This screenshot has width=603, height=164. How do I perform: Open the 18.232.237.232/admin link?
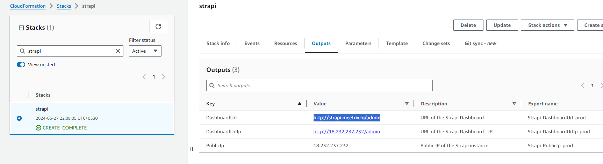click(347, 132)
